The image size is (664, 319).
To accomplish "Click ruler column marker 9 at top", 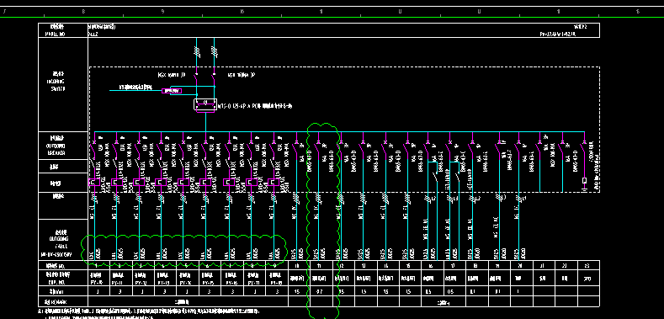I will [x=162, y=12].
